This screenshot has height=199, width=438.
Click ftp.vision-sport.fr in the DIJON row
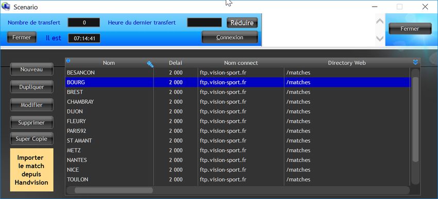[223, 112]
